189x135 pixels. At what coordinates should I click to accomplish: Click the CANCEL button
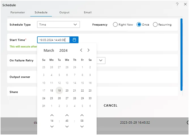click(x=111, y=105)
